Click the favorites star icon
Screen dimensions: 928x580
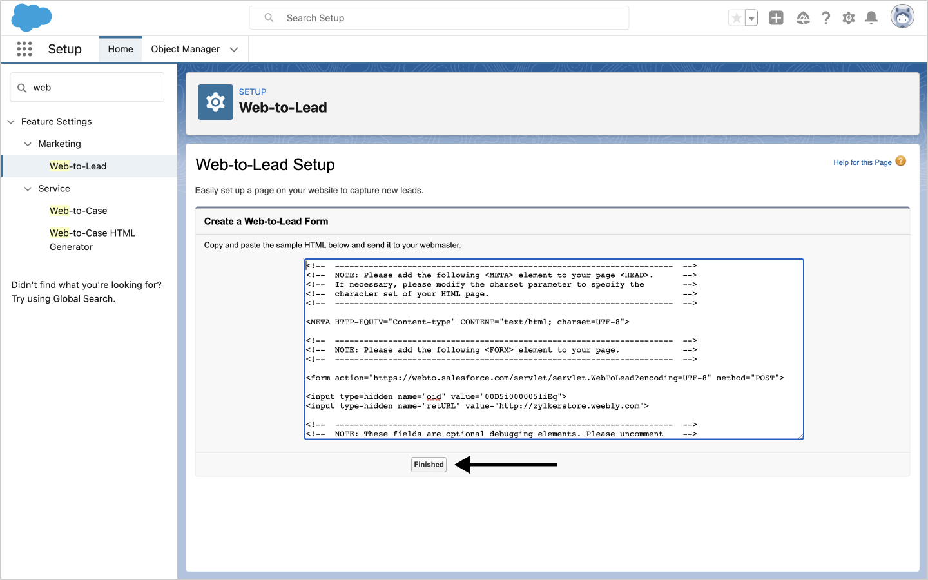pos(737,18)
